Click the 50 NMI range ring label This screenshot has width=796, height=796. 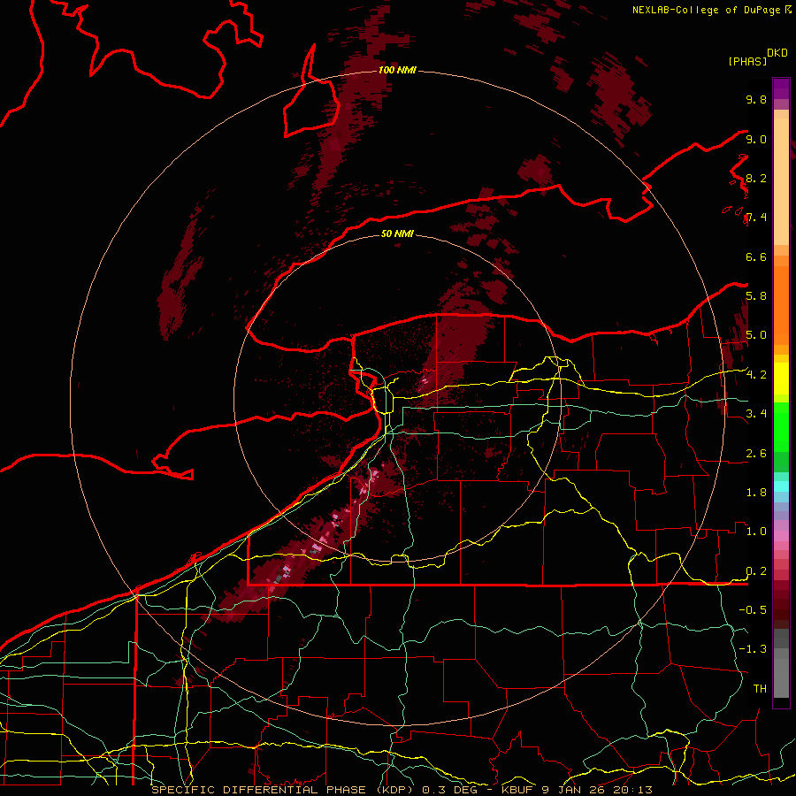397,233
